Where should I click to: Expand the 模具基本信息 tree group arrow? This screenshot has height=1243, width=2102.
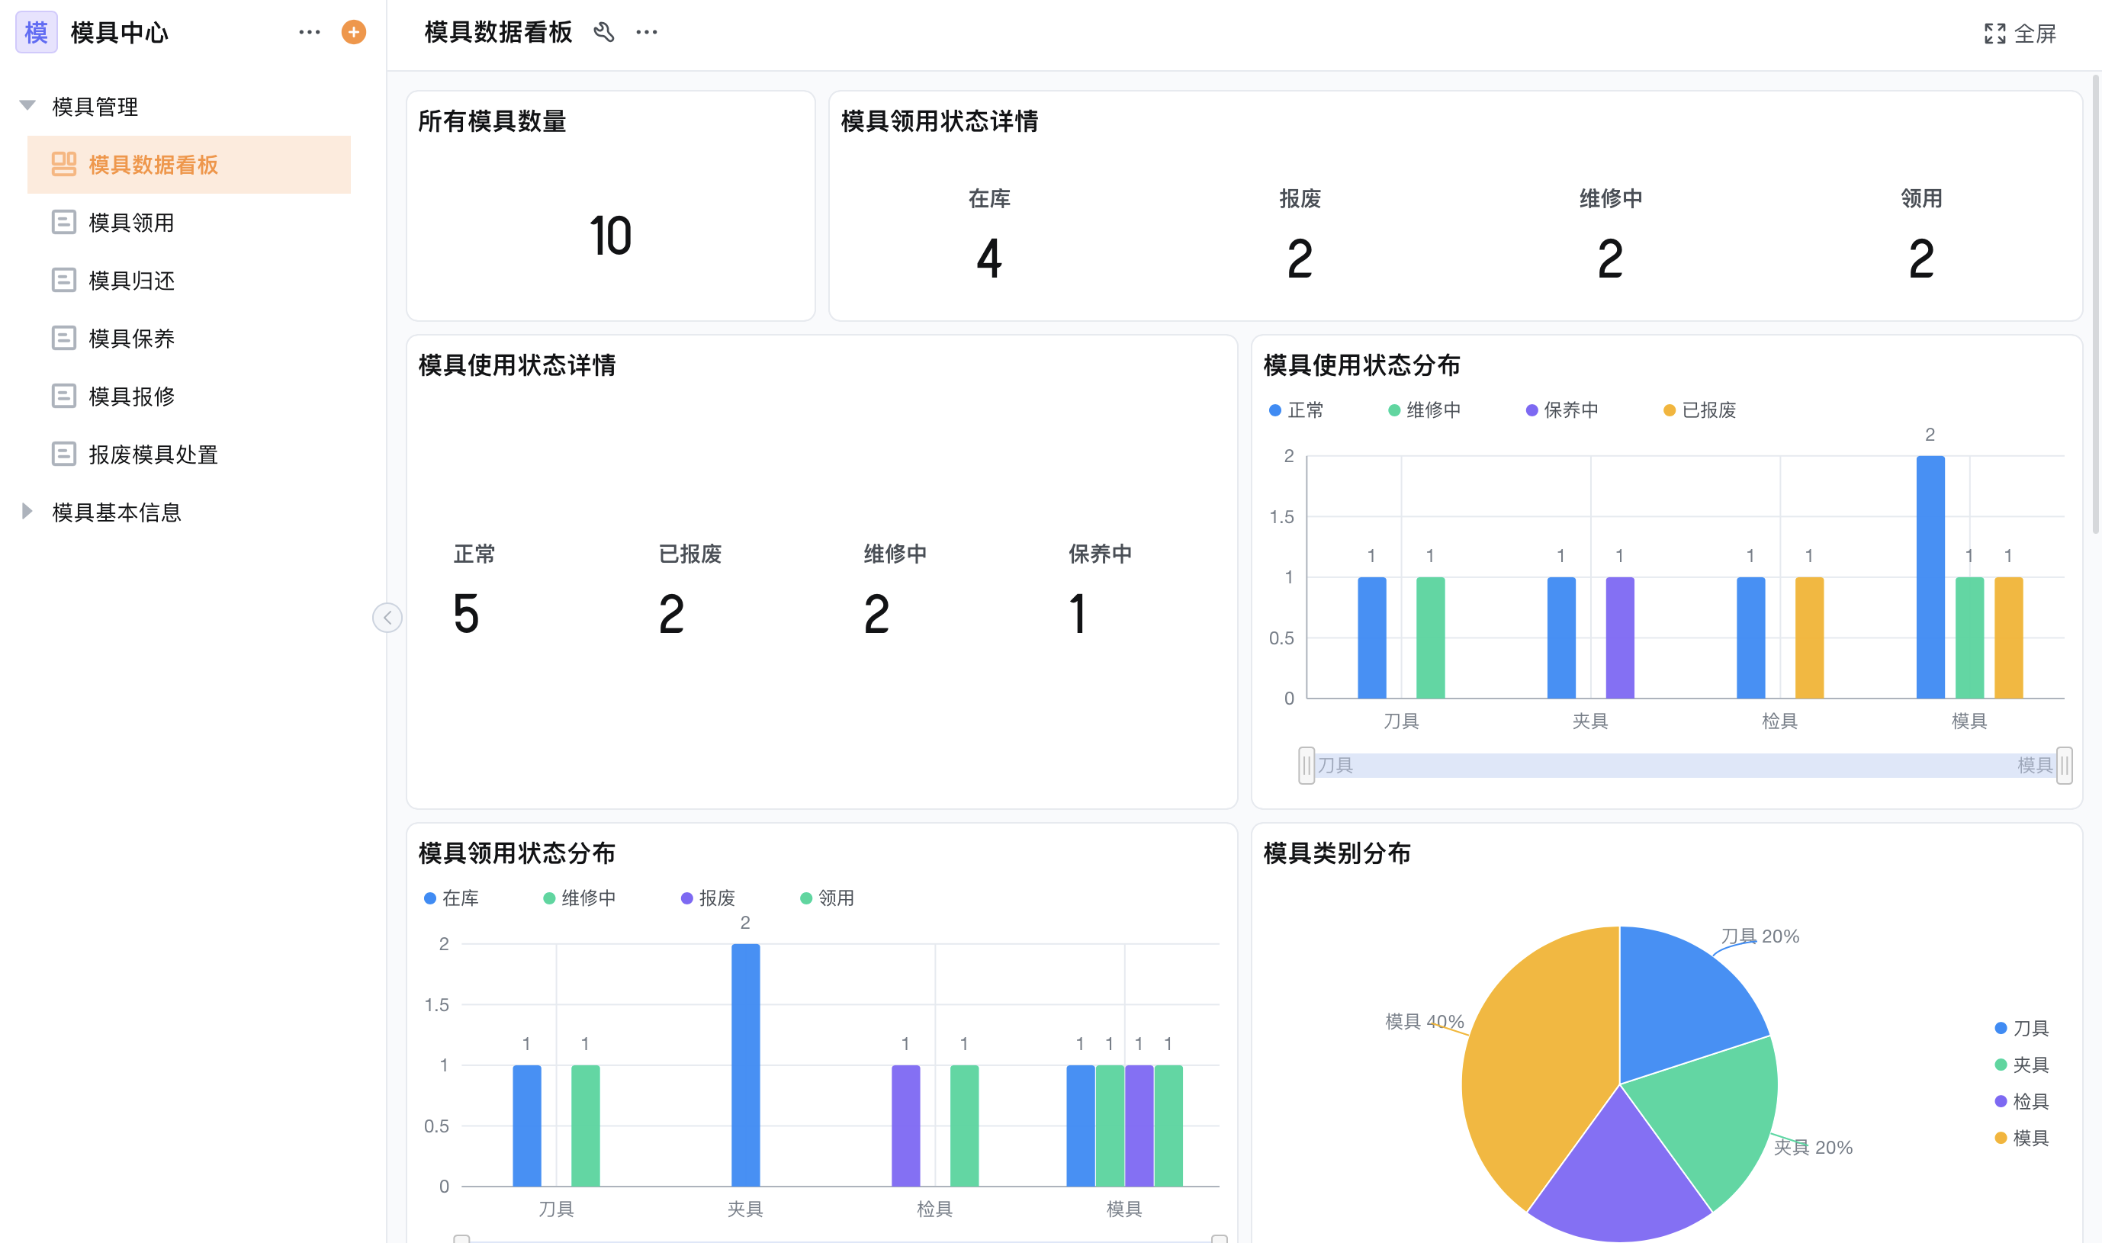coord(27,511)
